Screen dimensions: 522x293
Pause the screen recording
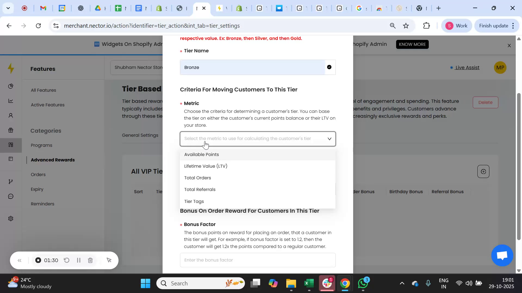(x=79, y=260)
